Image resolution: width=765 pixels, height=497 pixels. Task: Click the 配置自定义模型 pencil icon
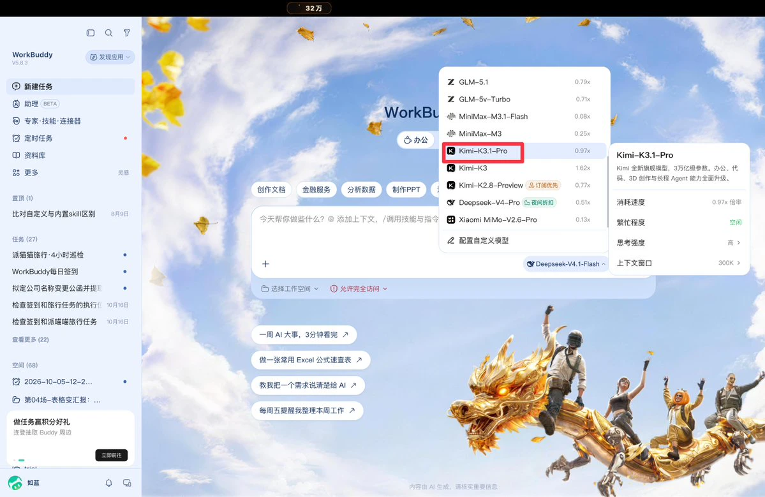click(x=451, y=241)
